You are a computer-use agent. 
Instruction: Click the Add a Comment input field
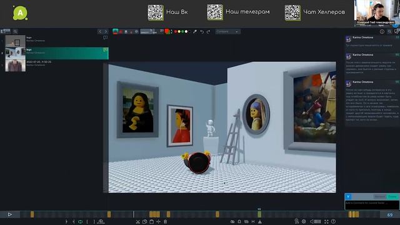[x=372, y=205]
